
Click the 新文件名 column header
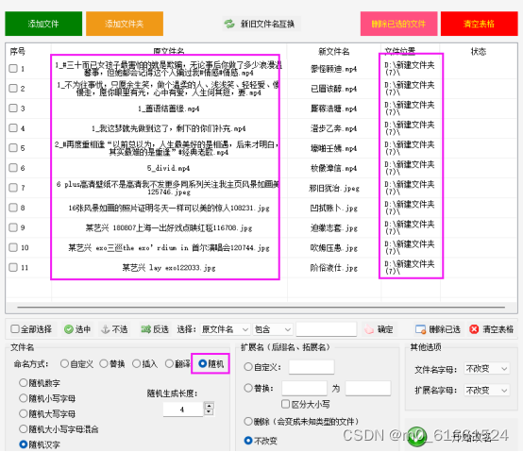click(x=333, y=51)
